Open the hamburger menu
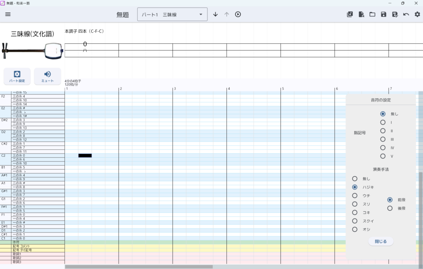 [8, 14]
